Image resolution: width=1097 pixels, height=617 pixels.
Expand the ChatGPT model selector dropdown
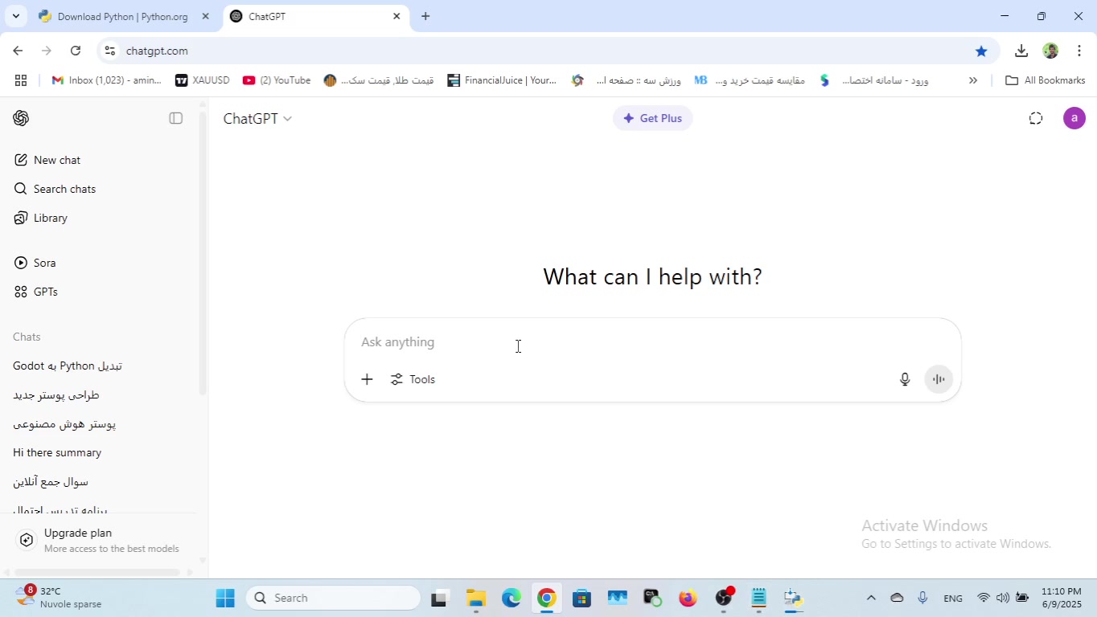point(257,118)
